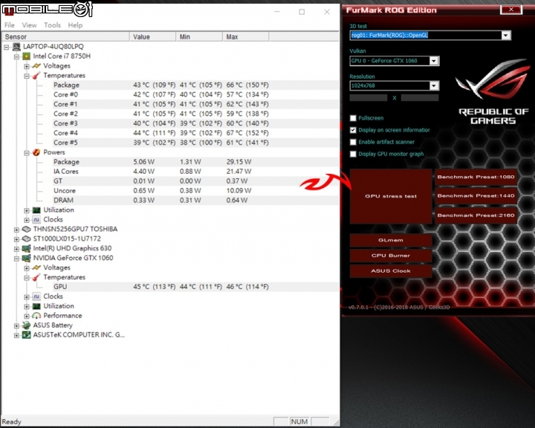
Task: Collapse the CPU Temperatures node
Action: [27, 76]
